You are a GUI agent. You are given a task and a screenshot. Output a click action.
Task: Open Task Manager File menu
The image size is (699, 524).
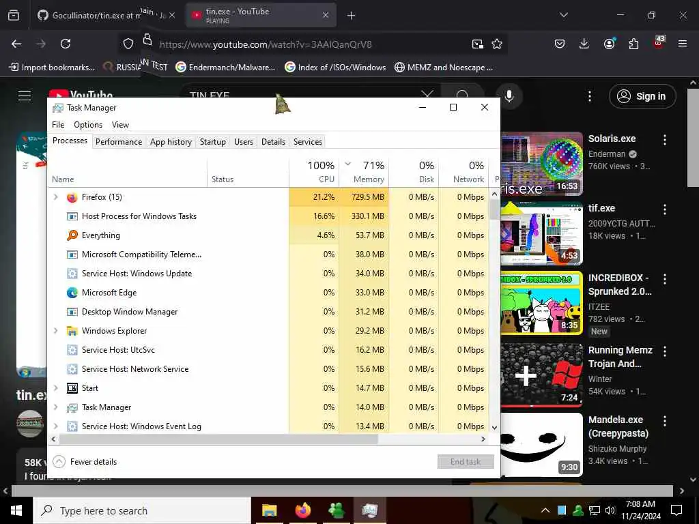[x=58, y=125]
